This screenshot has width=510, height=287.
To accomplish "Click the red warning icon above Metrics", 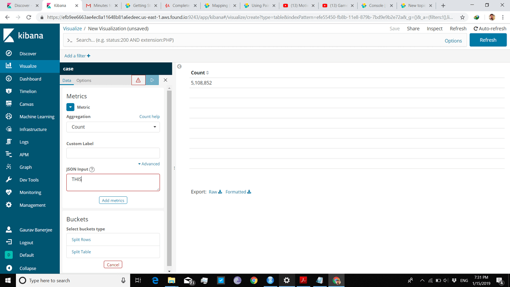I will 138,80.
